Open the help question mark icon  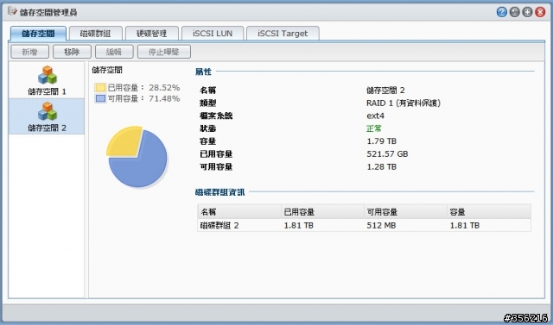[x=501, y=12]
